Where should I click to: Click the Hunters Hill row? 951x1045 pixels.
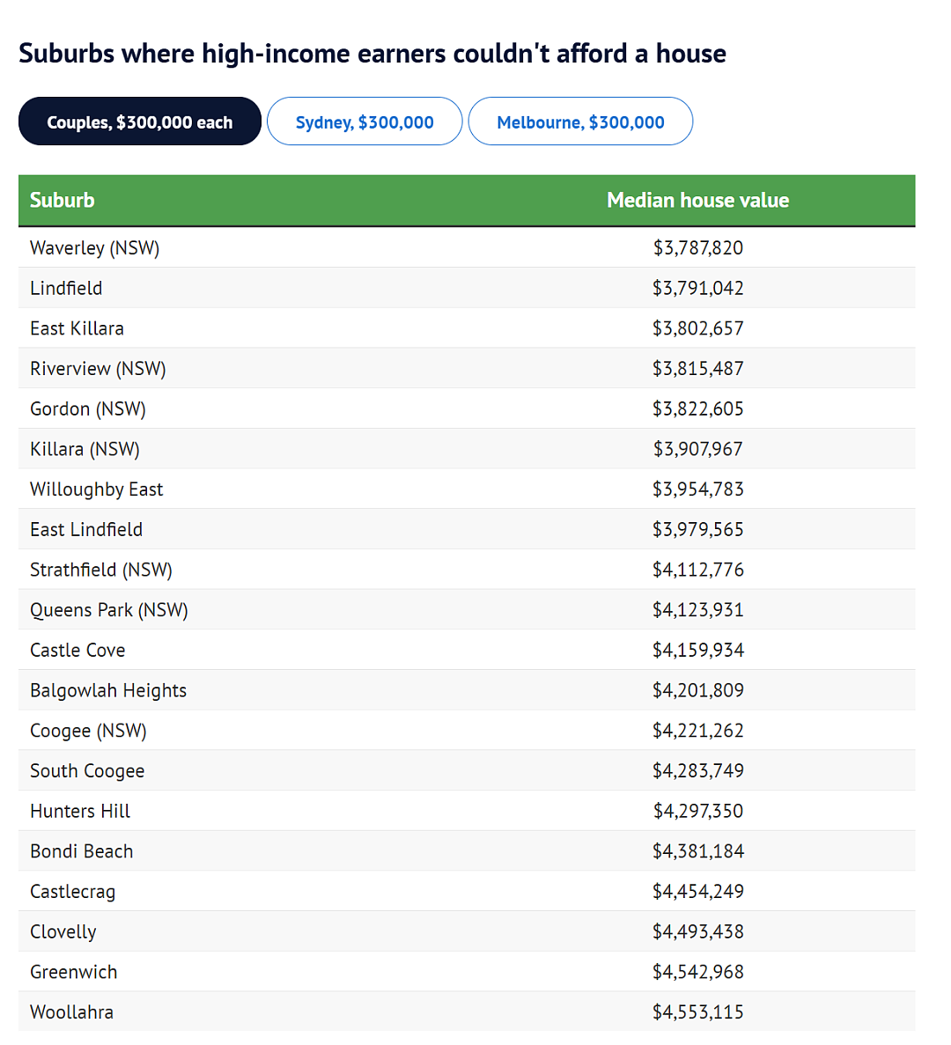(x=467, y=811)
